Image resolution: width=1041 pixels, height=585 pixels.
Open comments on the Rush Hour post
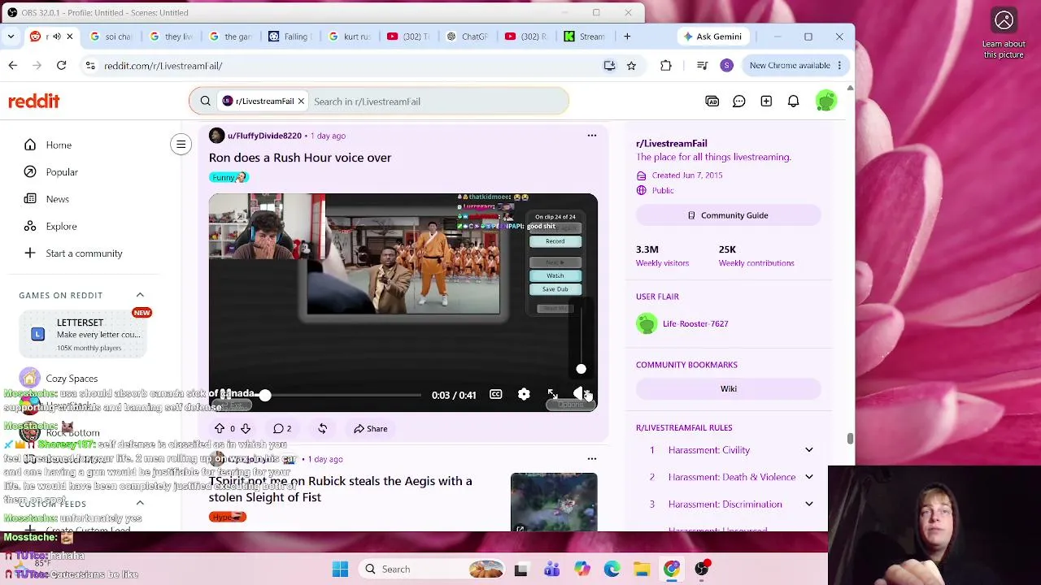(282, 428)
